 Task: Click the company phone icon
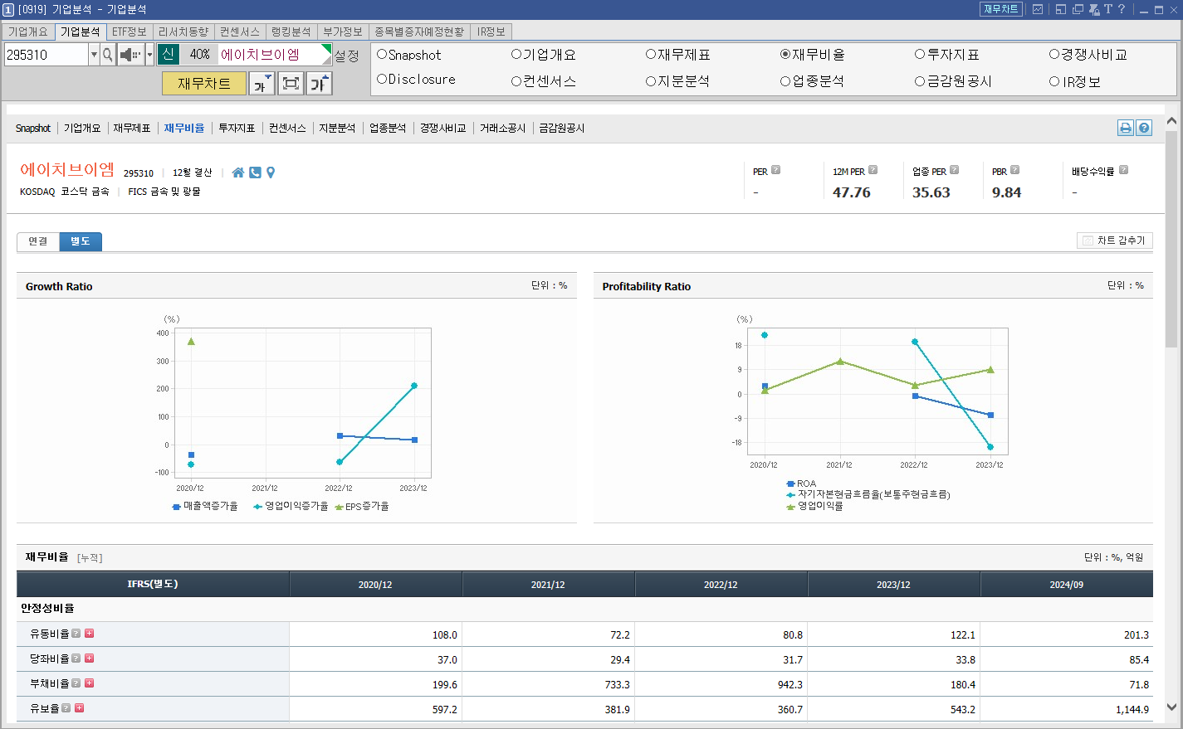[x=255, y=173]
